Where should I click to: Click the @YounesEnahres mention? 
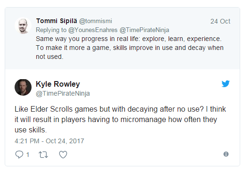93,30
